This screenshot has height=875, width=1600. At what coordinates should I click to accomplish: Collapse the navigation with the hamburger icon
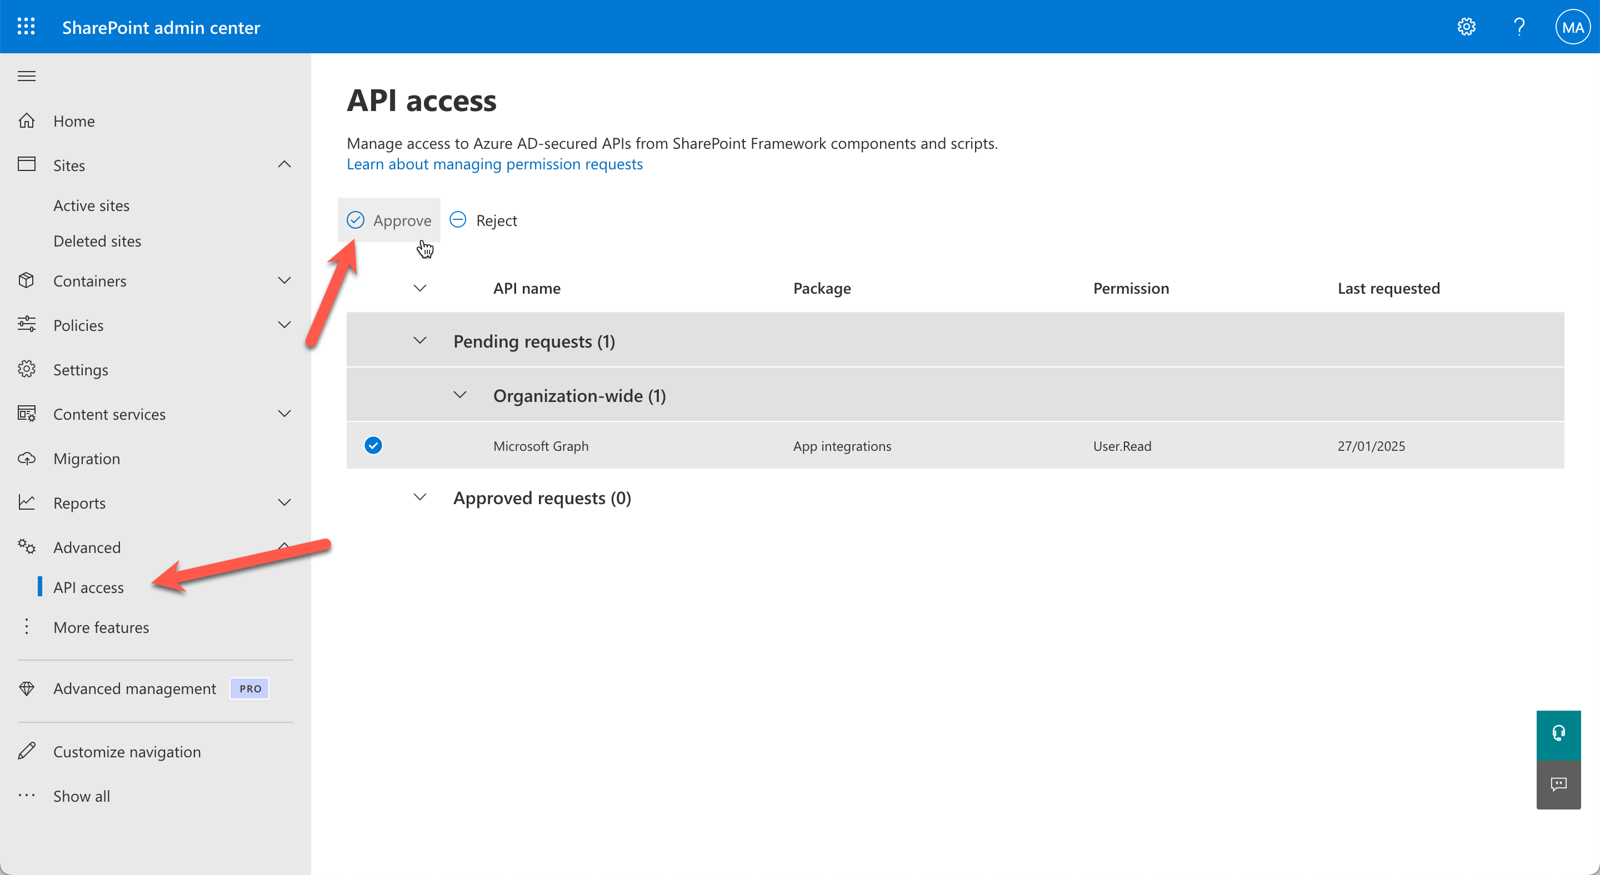[27, 75]
